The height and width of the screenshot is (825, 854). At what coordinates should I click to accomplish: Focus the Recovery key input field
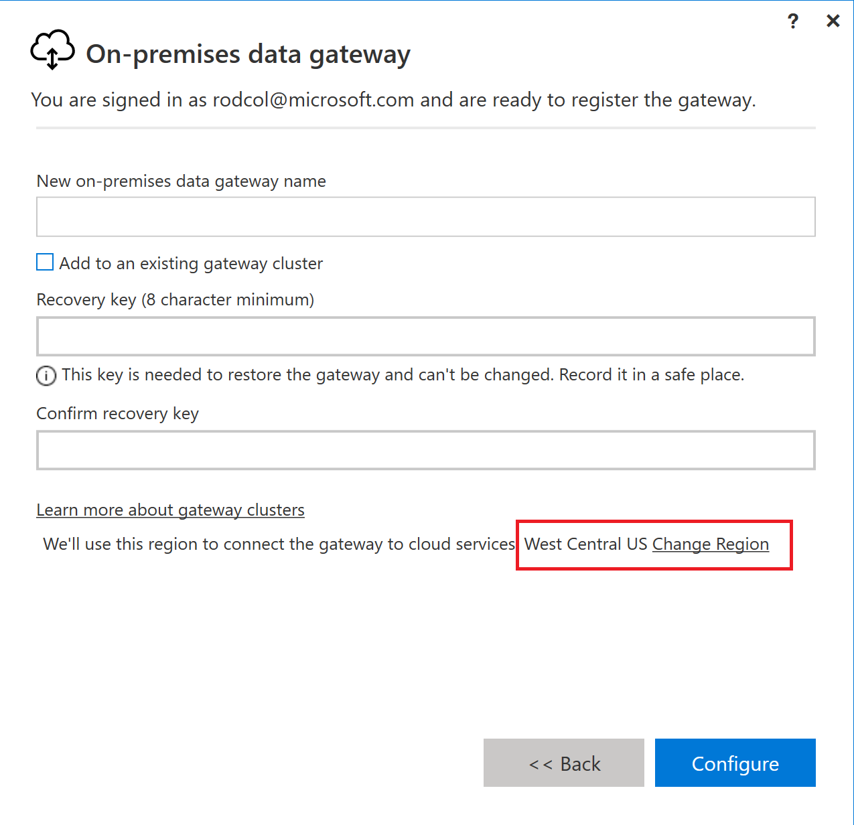(x=425, y=336)
